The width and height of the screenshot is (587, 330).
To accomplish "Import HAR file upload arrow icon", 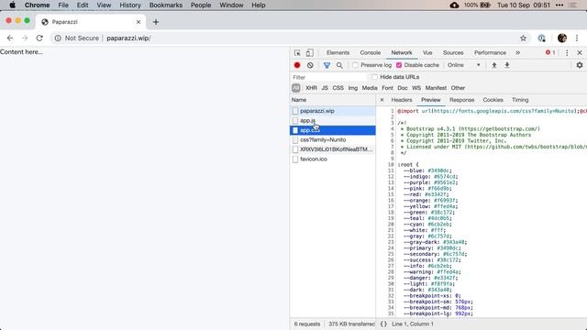I will click(494, 65).
